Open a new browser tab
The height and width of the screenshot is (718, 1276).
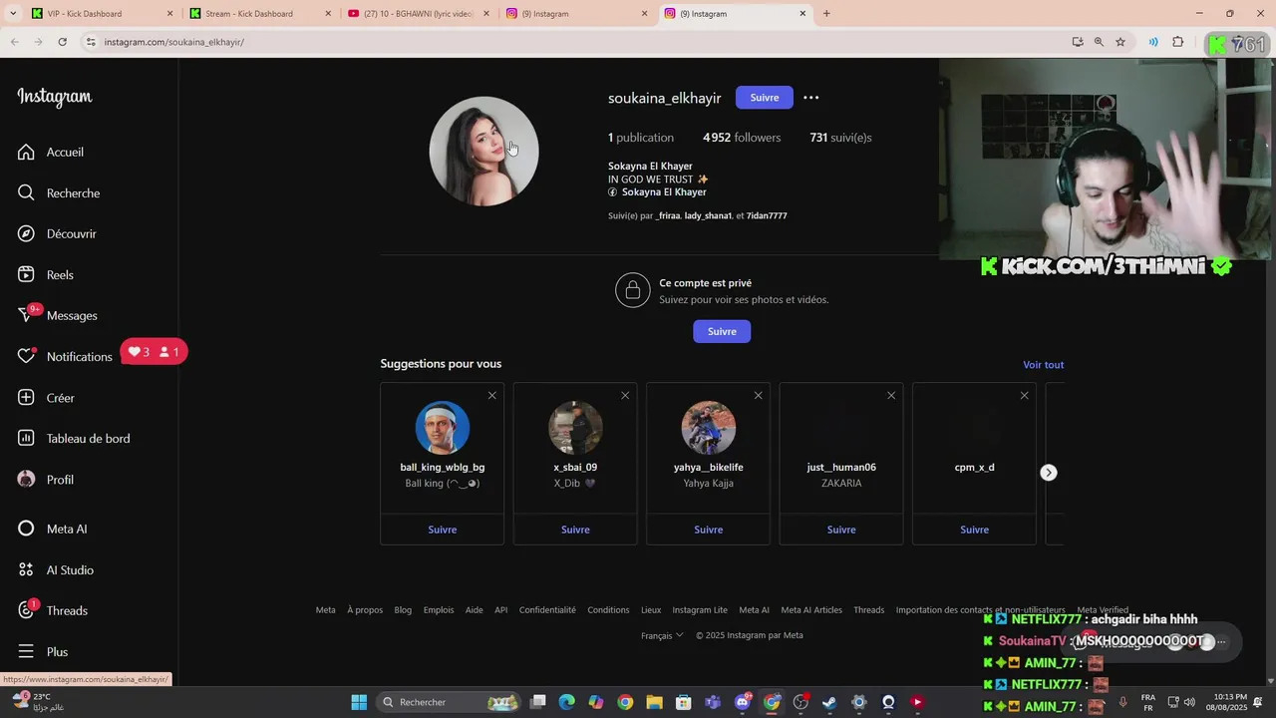(x=826, y=14)
